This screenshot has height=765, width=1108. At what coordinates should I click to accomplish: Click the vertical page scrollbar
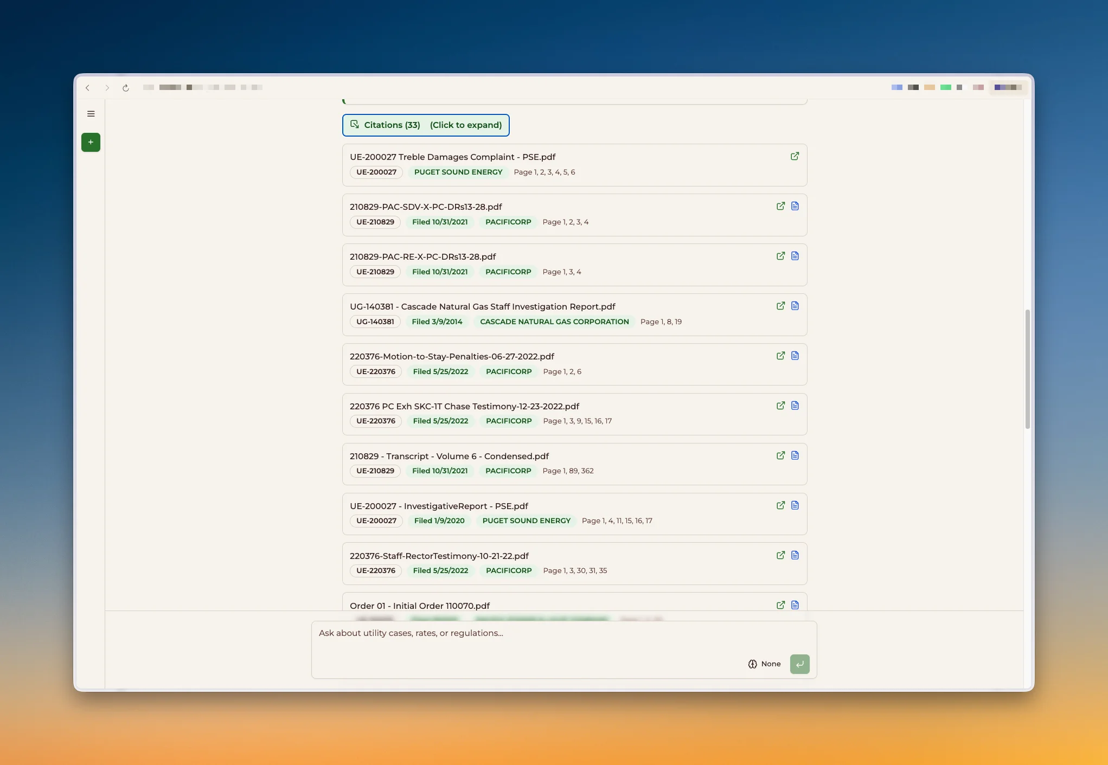click(x=1027, y=369)
